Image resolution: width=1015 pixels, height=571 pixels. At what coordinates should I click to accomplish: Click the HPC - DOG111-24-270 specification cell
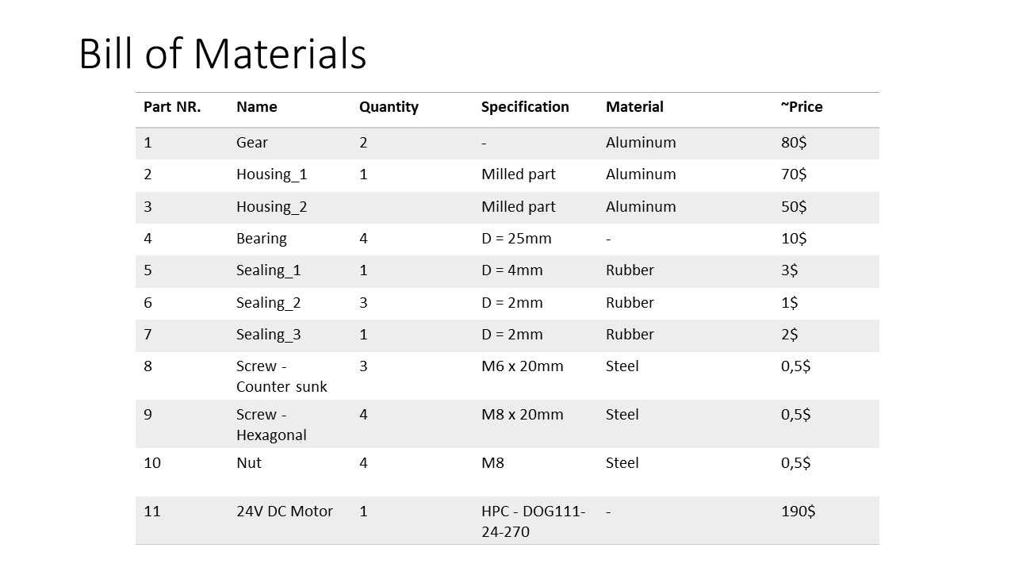coord(534,522)
